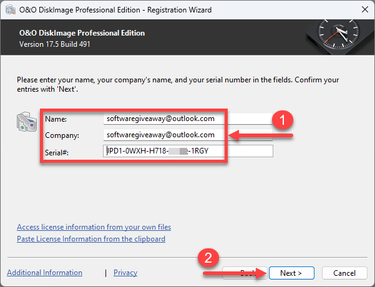Select 'Paste License Information from the clipboard'
375x287 pixels.
click(91, 239)
